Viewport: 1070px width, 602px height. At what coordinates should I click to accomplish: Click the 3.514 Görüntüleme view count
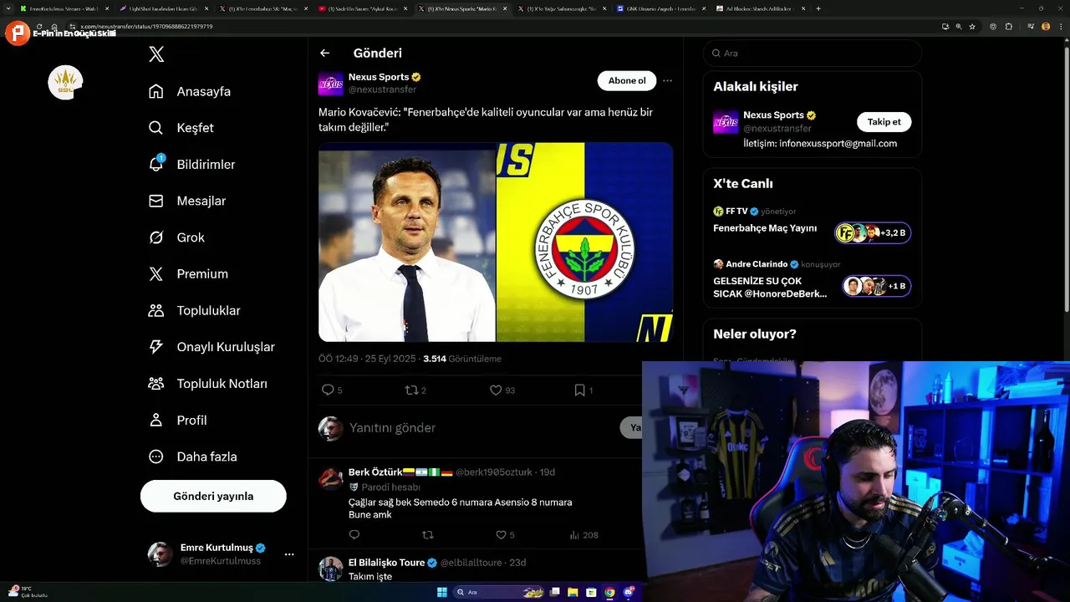click(462, 359)
